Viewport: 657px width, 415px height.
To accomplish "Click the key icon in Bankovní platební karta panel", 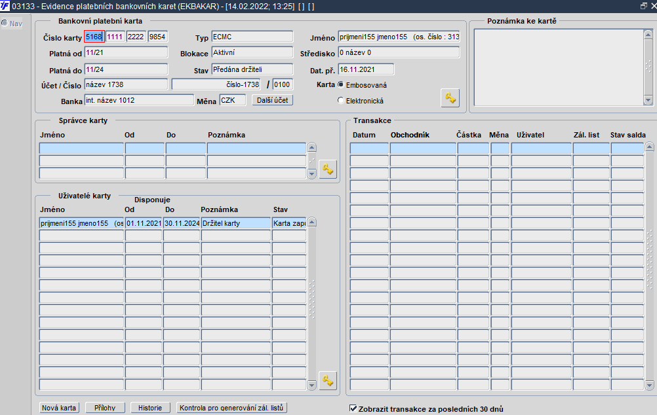I will (x=450, y=98).
